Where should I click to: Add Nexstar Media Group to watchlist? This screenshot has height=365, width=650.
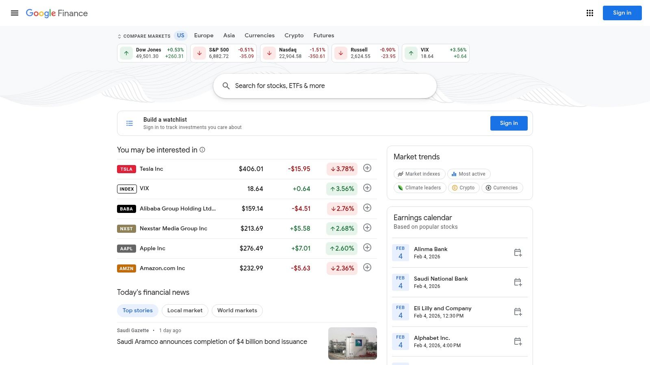[367, 228]
